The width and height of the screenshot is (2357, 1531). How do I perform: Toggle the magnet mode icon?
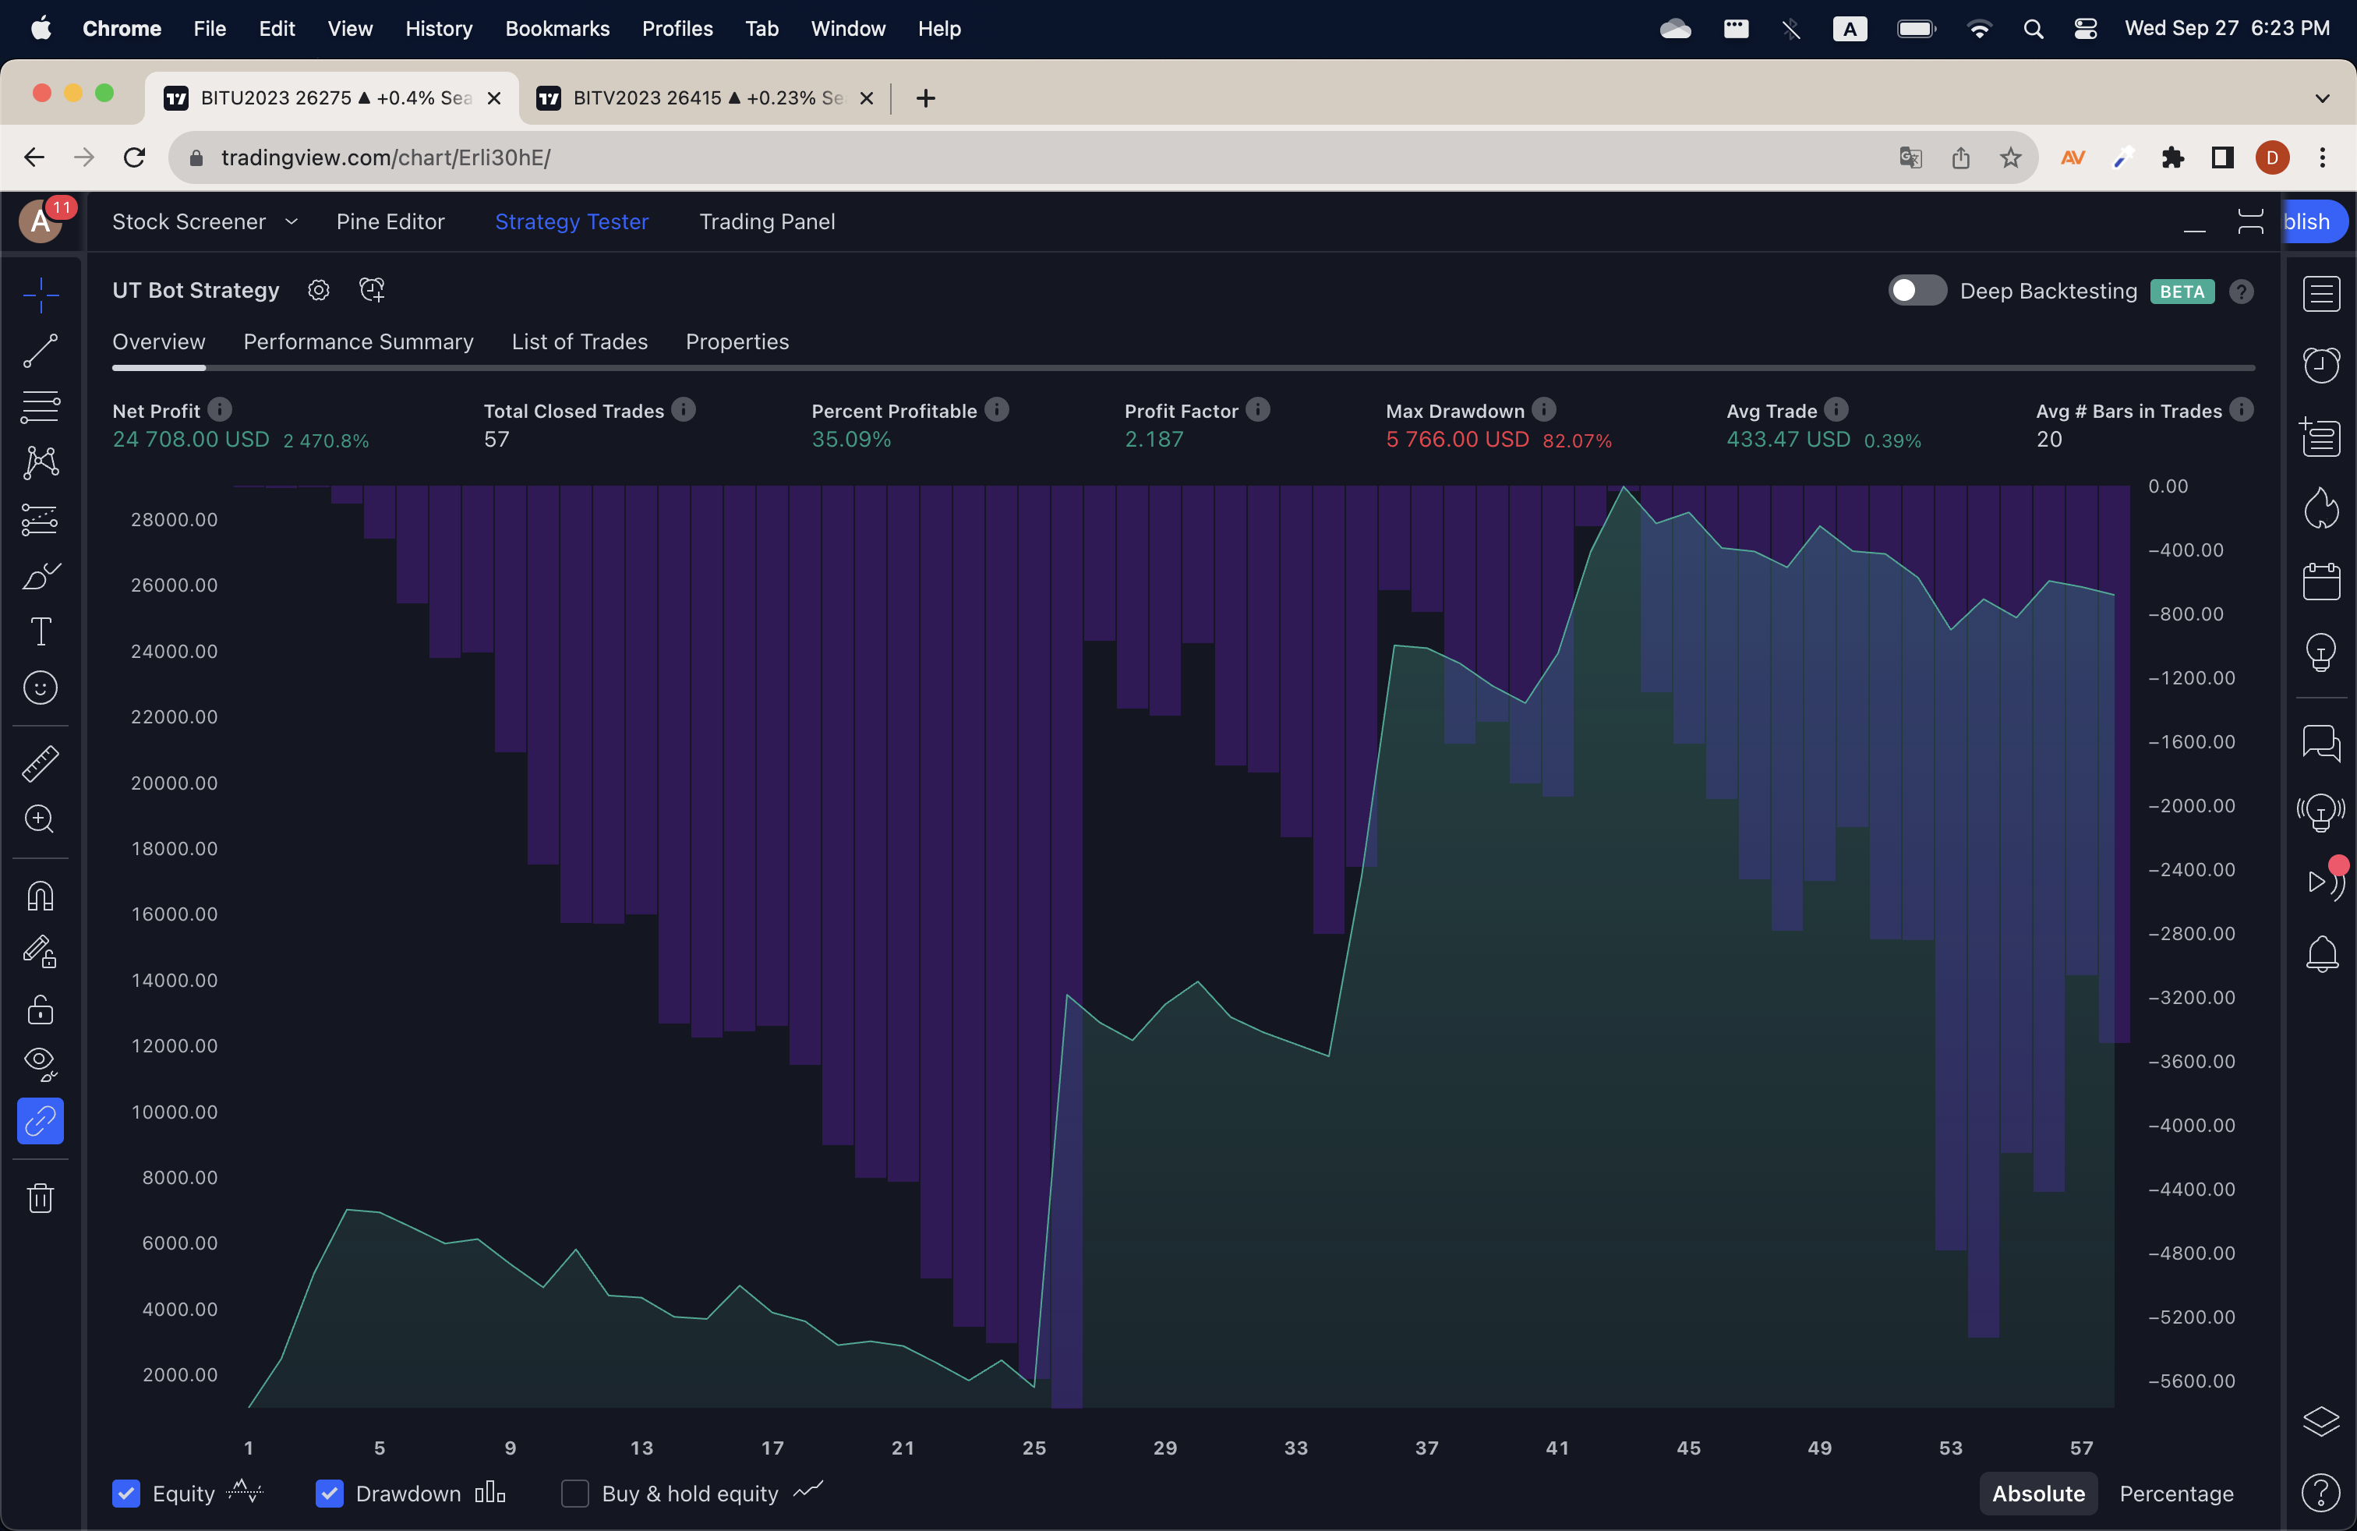click(x=41, y=896)
